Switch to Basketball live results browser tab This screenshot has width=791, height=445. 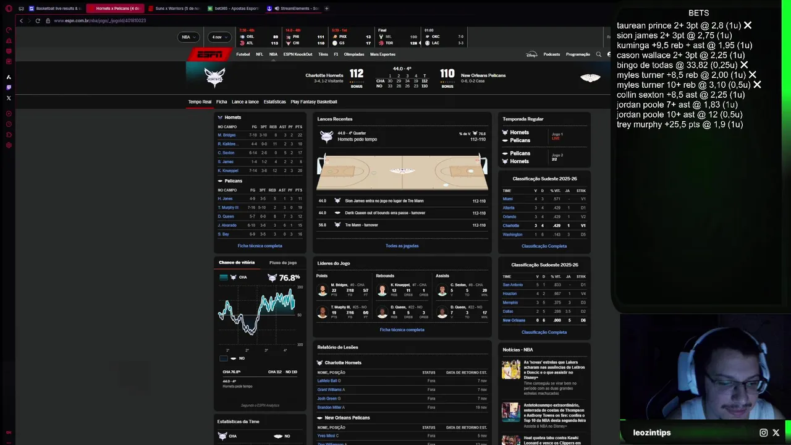click(x=55, y=9)
